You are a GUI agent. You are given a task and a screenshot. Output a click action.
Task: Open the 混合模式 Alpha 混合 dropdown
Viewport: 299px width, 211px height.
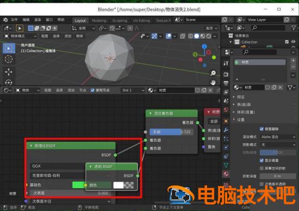coord(278,137)
